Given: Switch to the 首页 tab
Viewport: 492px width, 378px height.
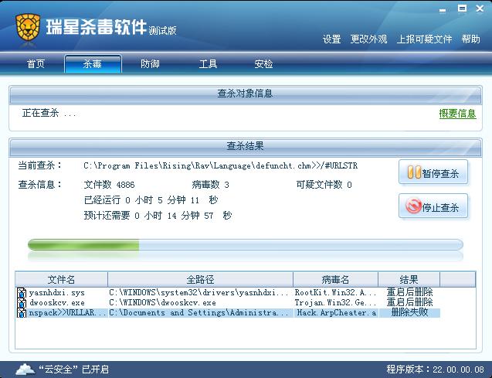Looking at the screenshot, I should point(36,64).
